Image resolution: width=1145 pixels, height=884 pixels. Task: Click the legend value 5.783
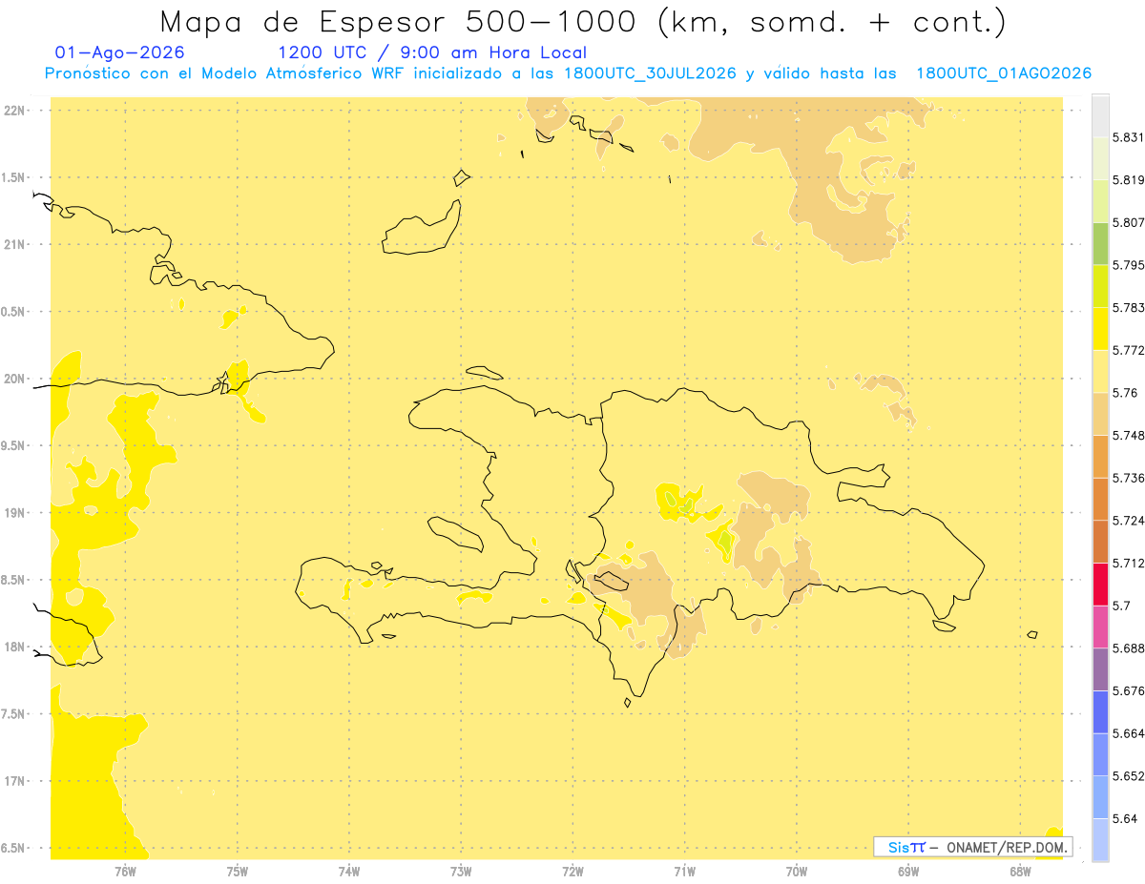point(1128,308)
